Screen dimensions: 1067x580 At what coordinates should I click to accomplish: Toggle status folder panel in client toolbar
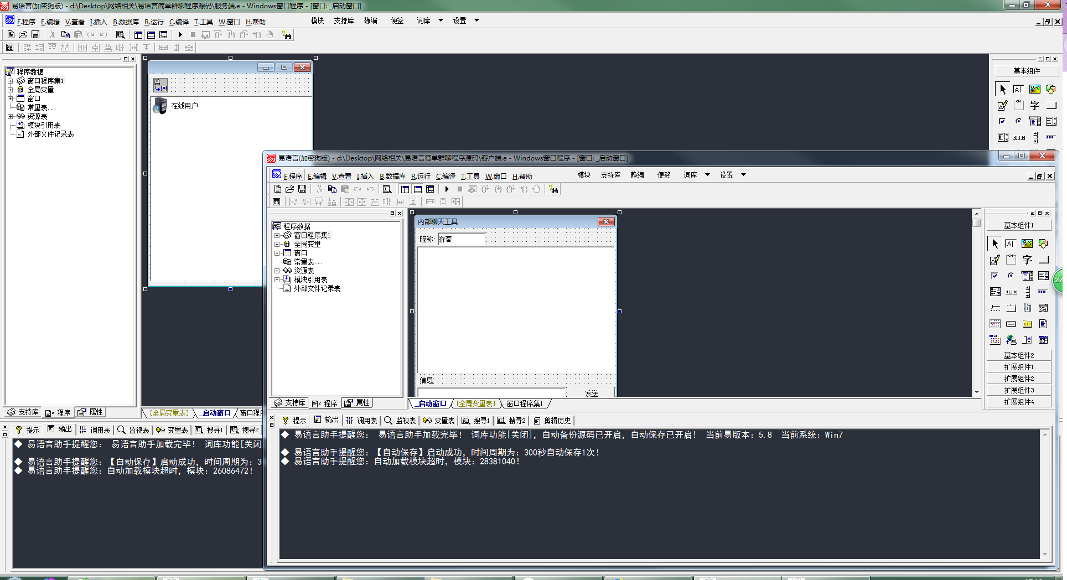click(x=418, y=189)
